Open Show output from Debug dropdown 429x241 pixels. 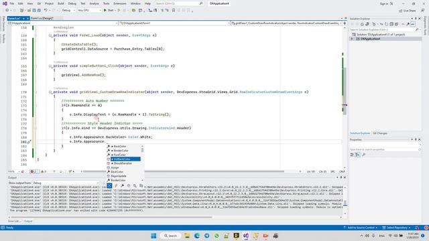(x=66, y=183)
